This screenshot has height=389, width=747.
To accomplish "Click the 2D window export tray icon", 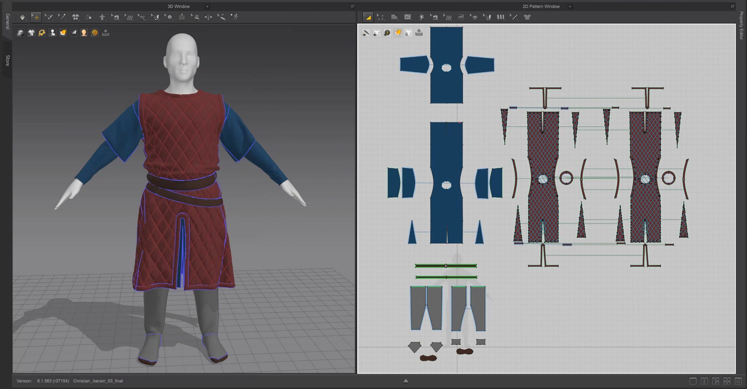I will point(419,33).
